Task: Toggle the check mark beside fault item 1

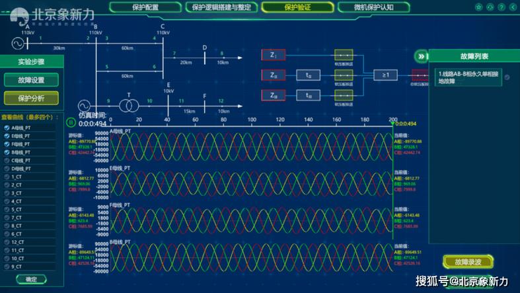Action: (x=507, y=77)
